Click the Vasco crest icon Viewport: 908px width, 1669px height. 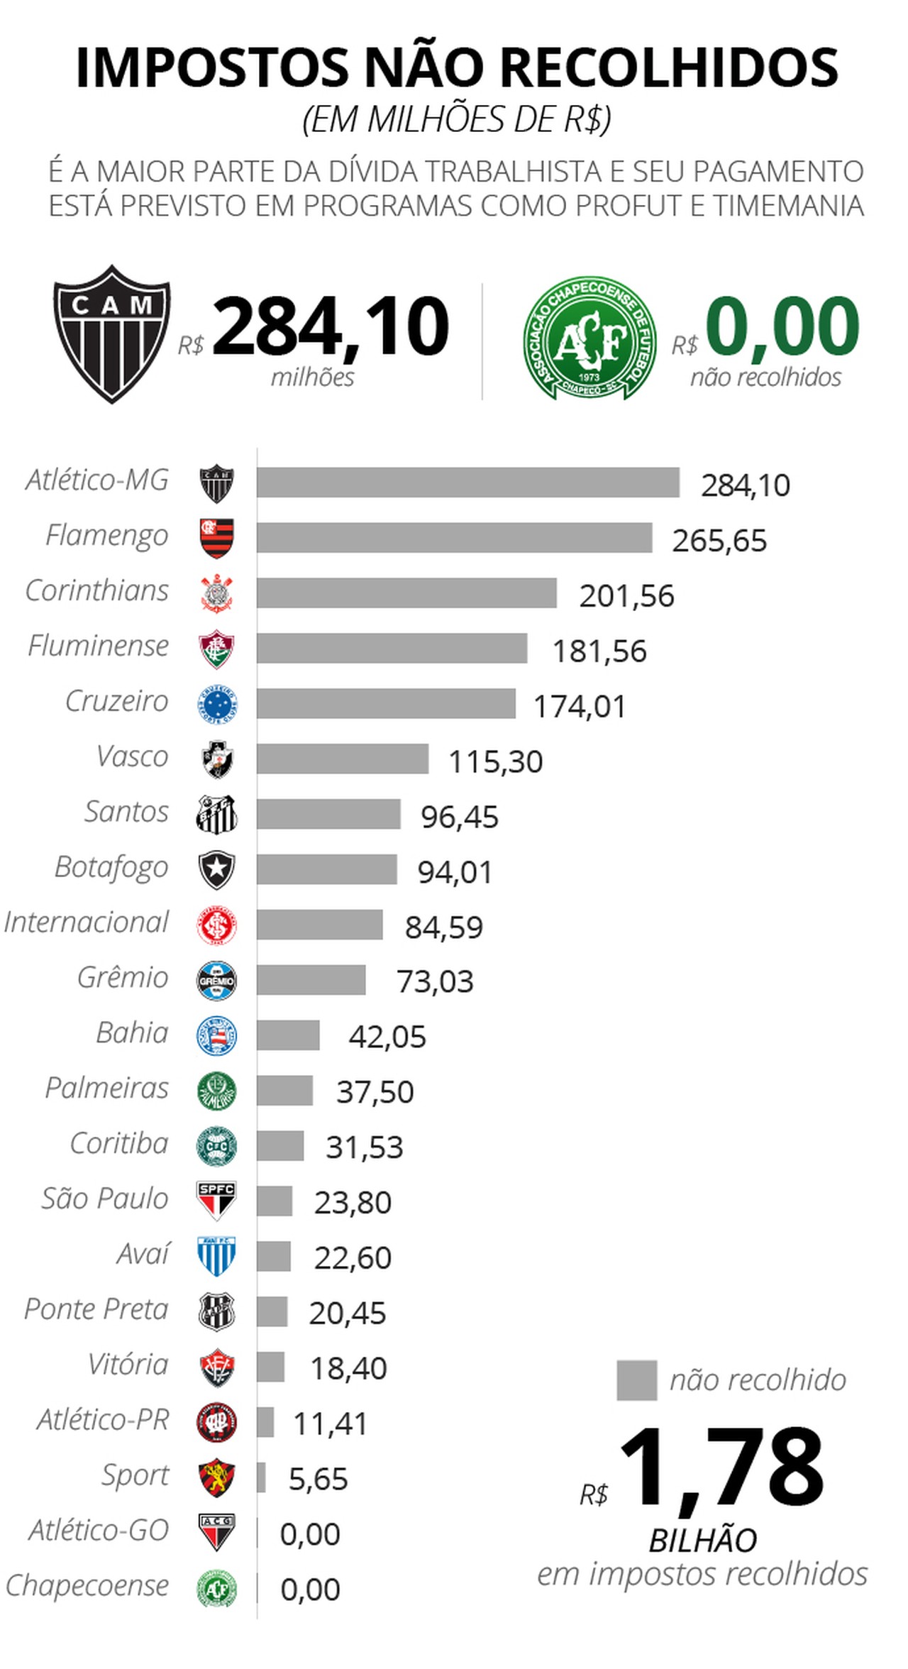coord(216,759)
